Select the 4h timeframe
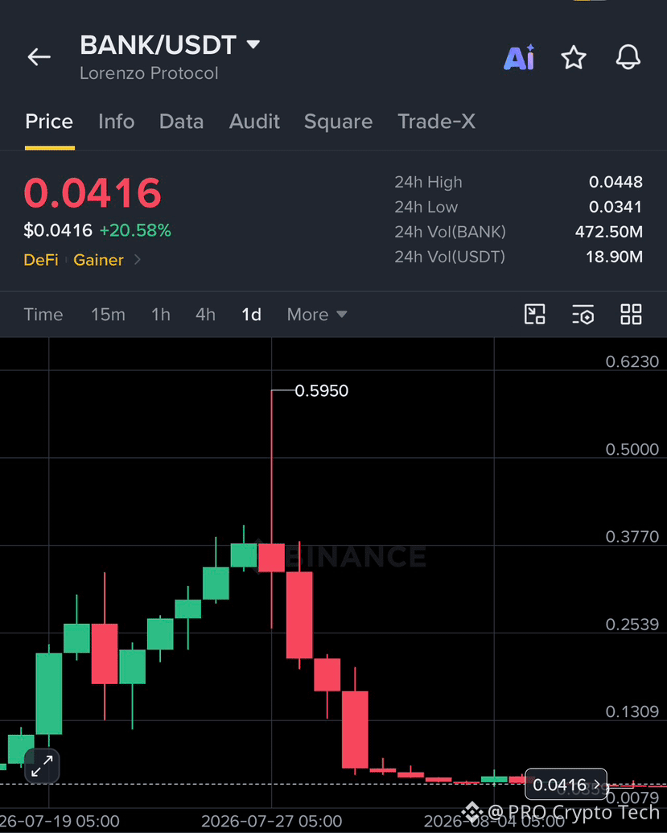Viewport: 667px width, 833px height. point(205,315)
